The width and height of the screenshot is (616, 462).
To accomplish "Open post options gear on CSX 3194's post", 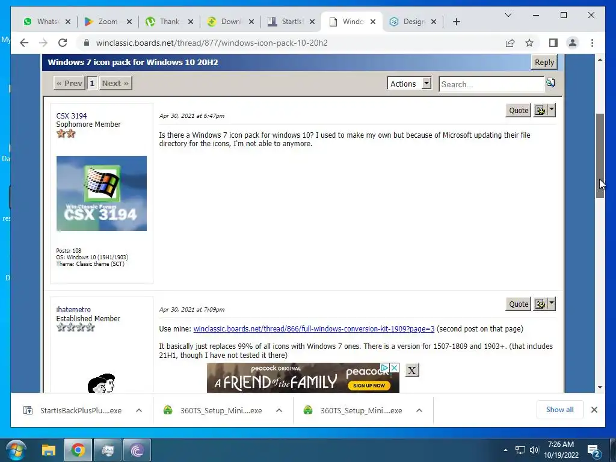I will coord(540,111).
